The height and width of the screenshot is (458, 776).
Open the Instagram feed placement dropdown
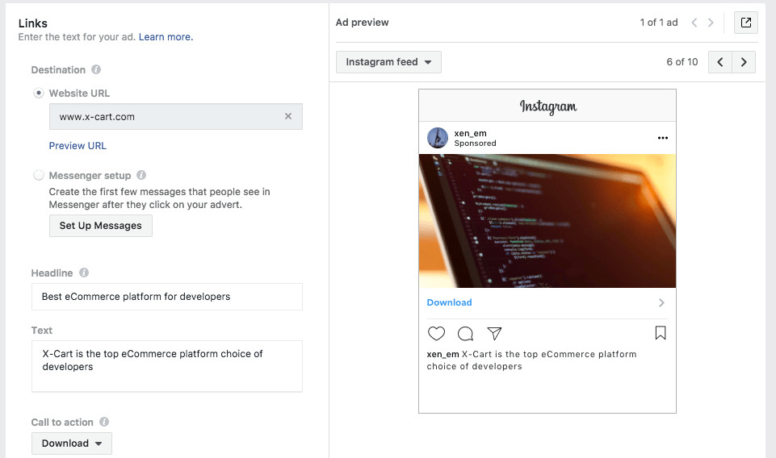(x=388, y=62)
